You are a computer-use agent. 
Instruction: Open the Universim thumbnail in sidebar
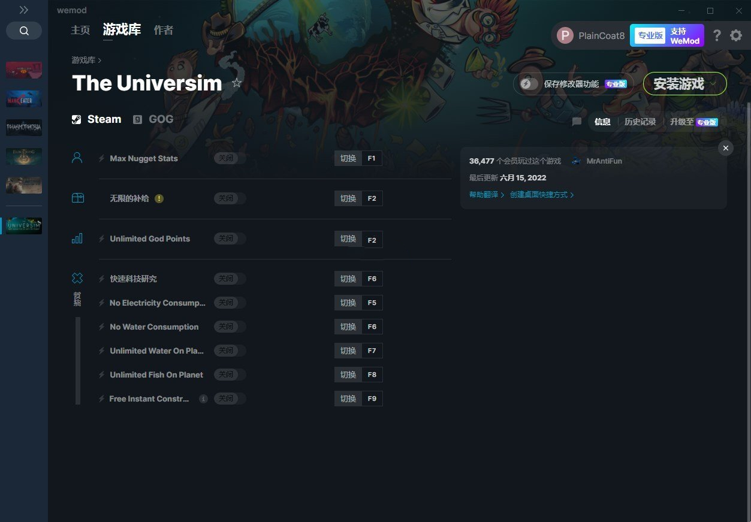(x=24, y=226)
